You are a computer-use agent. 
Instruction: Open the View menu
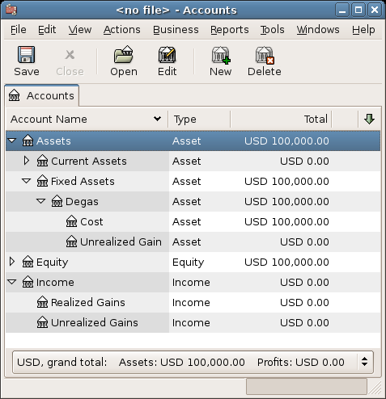(x=80, y=30)
